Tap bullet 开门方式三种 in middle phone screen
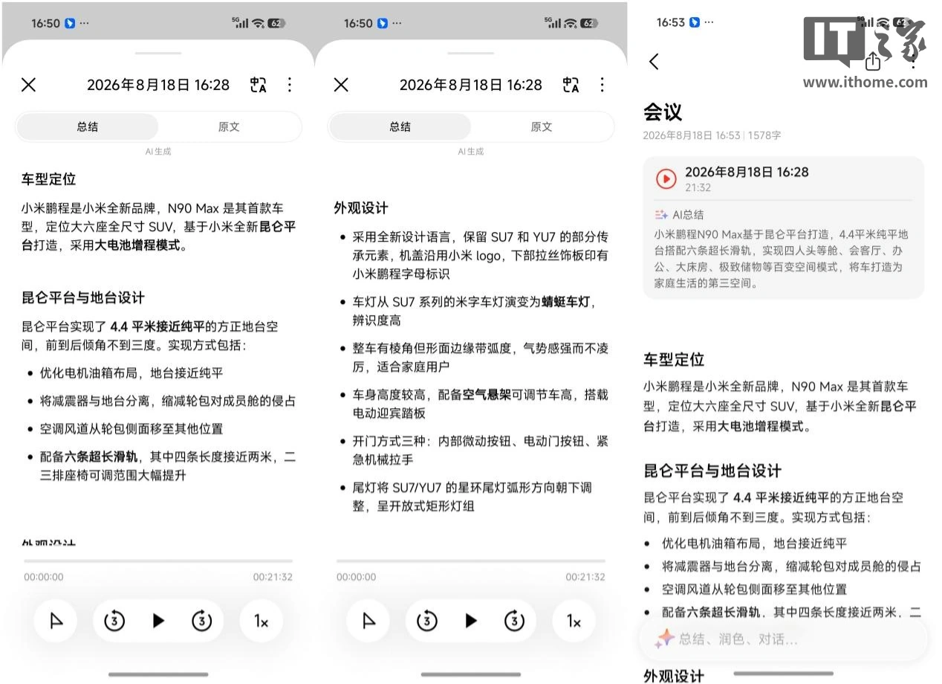Image resolution: width=942 pixels, height=684 pixels. [481, 451]
